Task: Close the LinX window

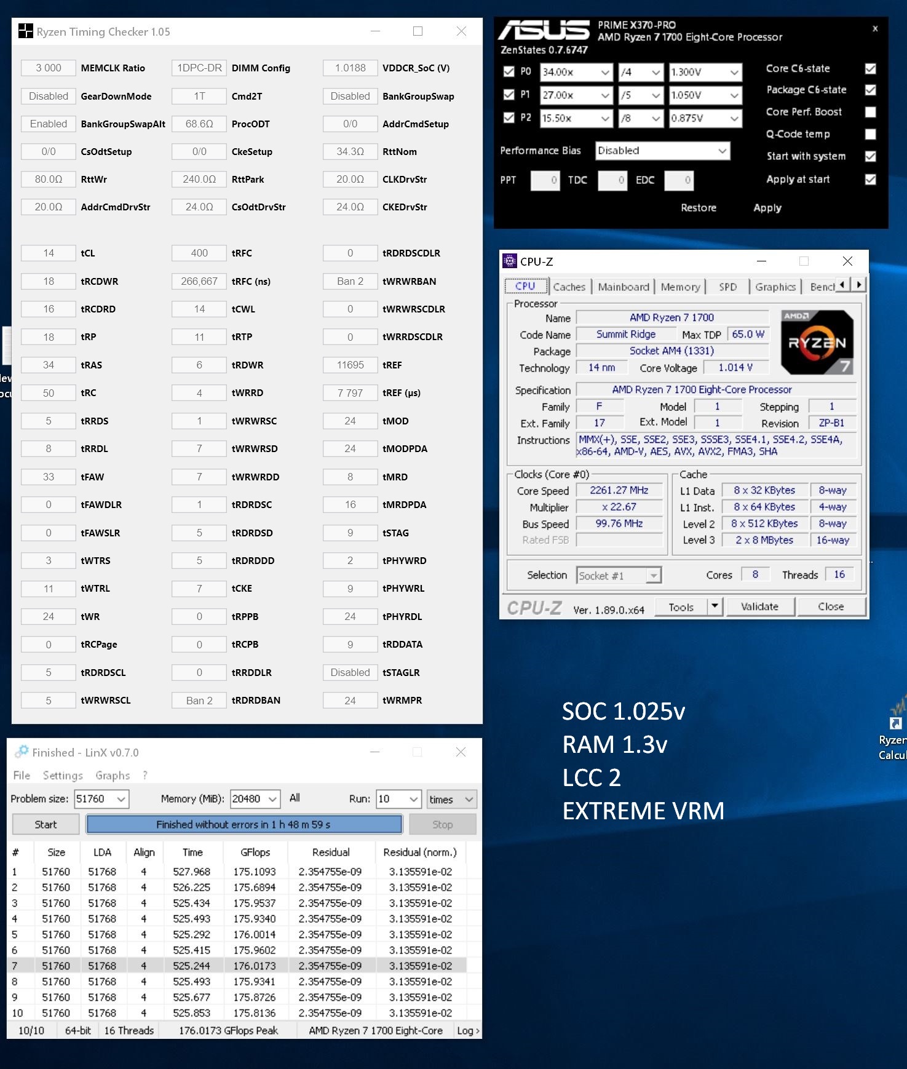Action: [x=461, y=752]
